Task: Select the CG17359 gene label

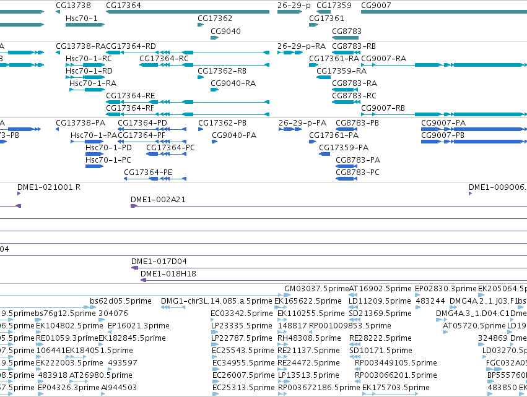Action: pos(334,6)
